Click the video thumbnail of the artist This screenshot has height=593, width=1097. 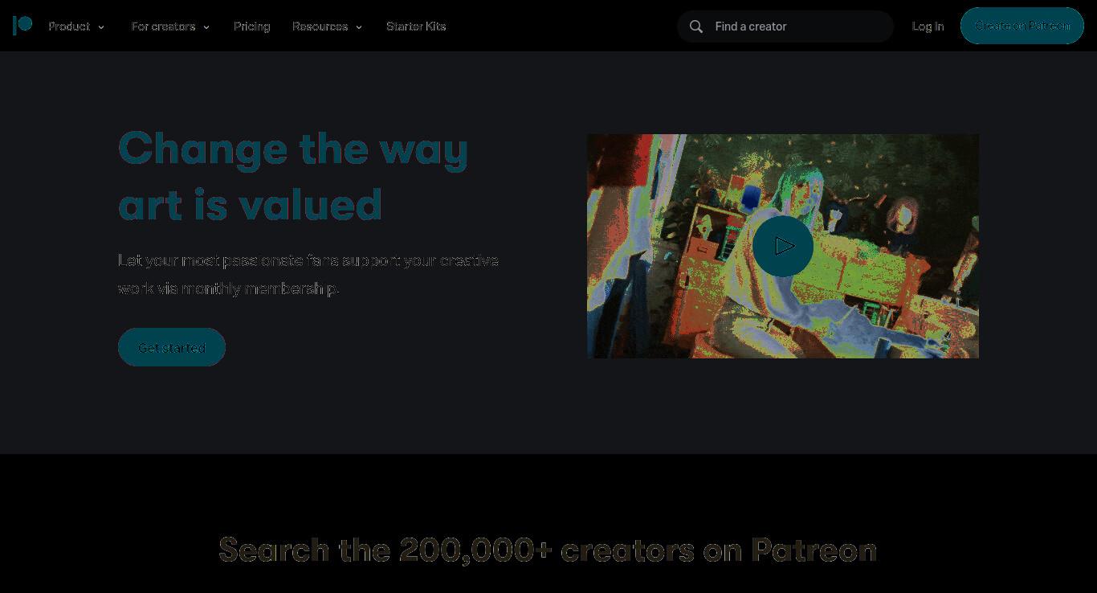pyautogui.click(x=783, y=246)
